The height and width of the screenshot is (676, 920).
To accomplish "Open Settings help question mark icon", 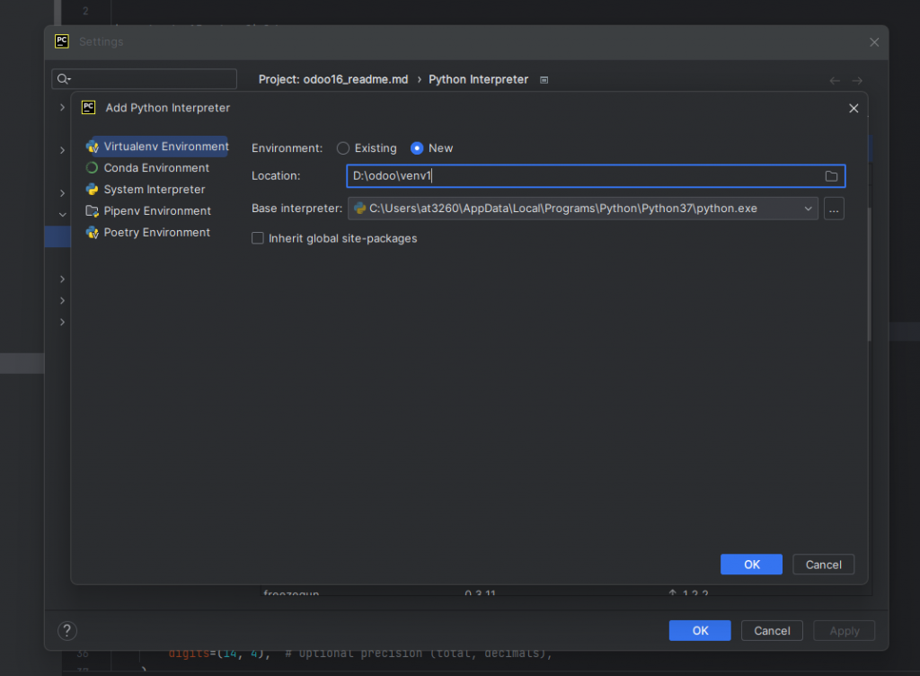I will (x=67, y=631).
